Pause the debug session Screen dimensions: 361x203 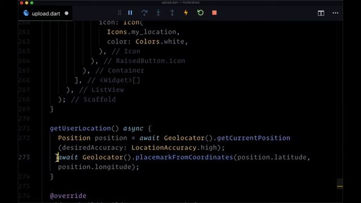pos(130,13)
